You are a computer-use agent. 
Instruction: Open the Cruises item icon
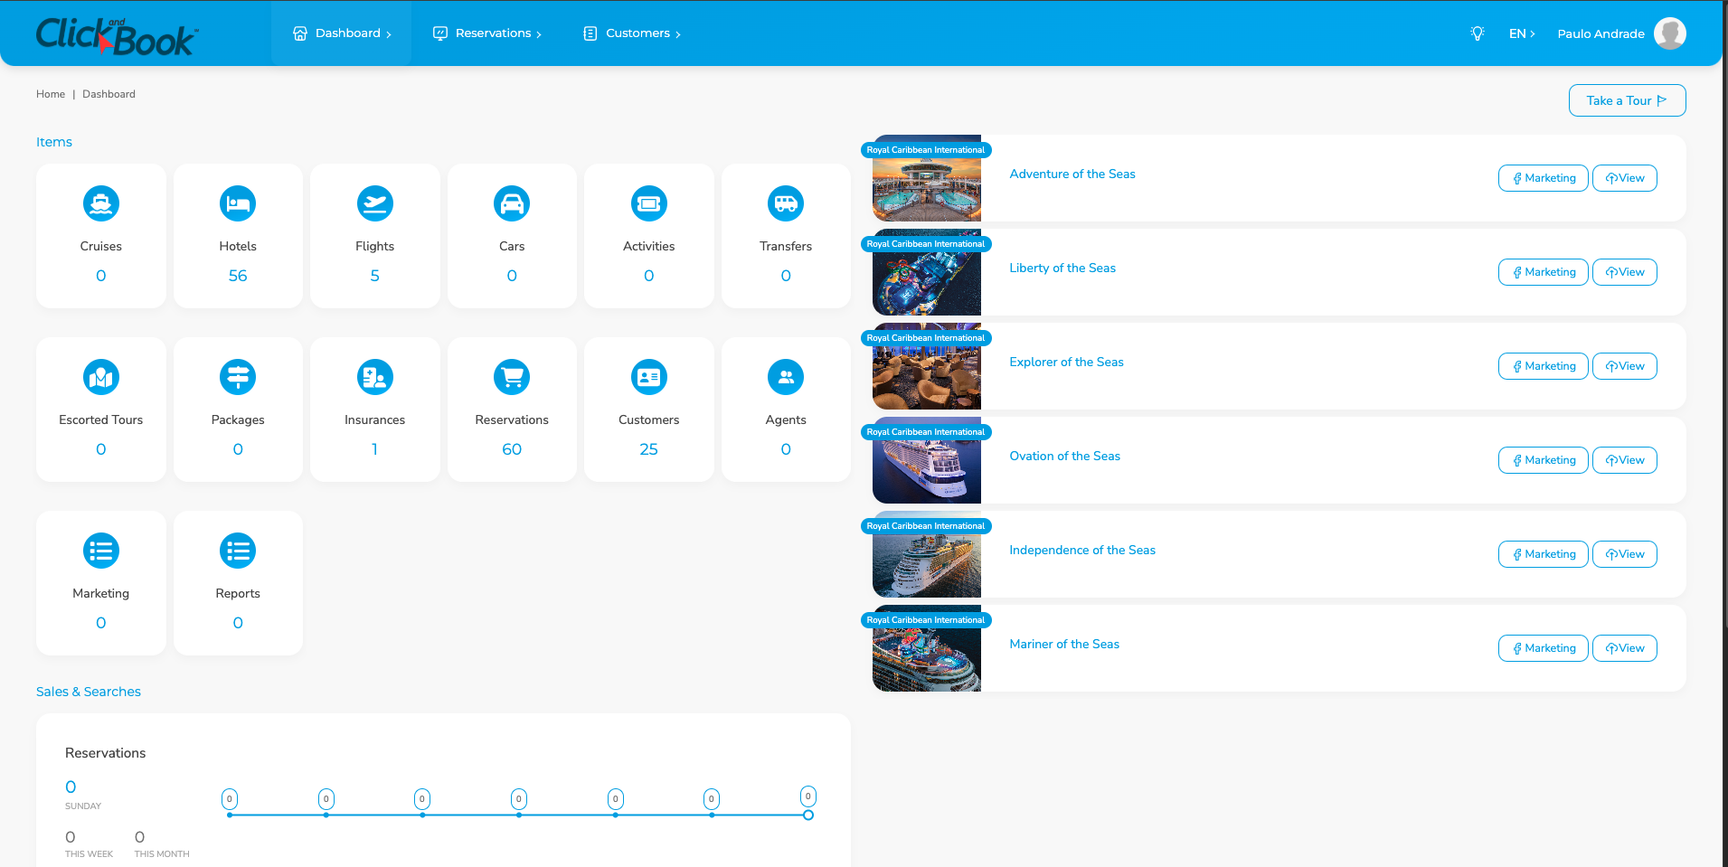pos(100,203)
